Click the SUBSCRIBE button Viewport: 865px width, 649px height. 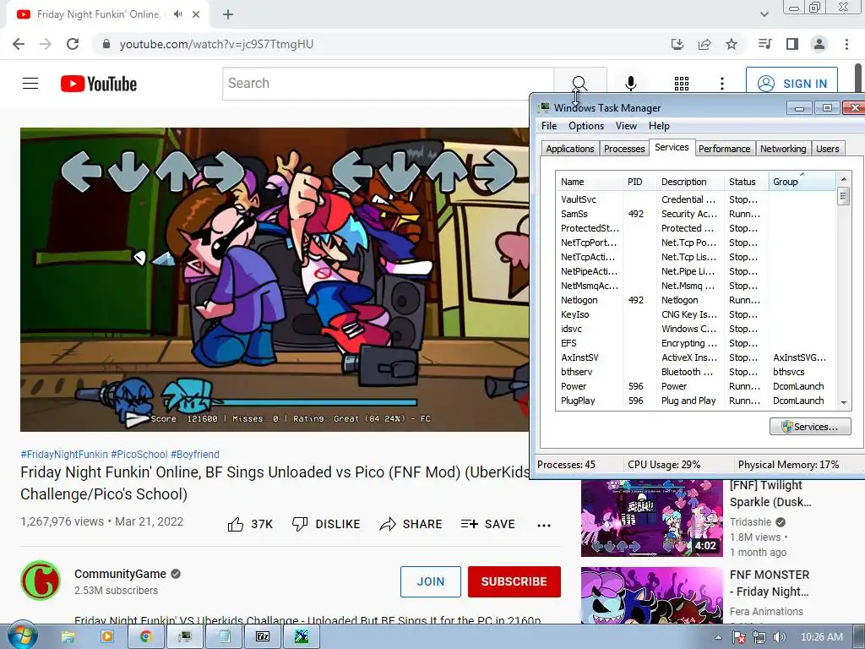point(514,581)
